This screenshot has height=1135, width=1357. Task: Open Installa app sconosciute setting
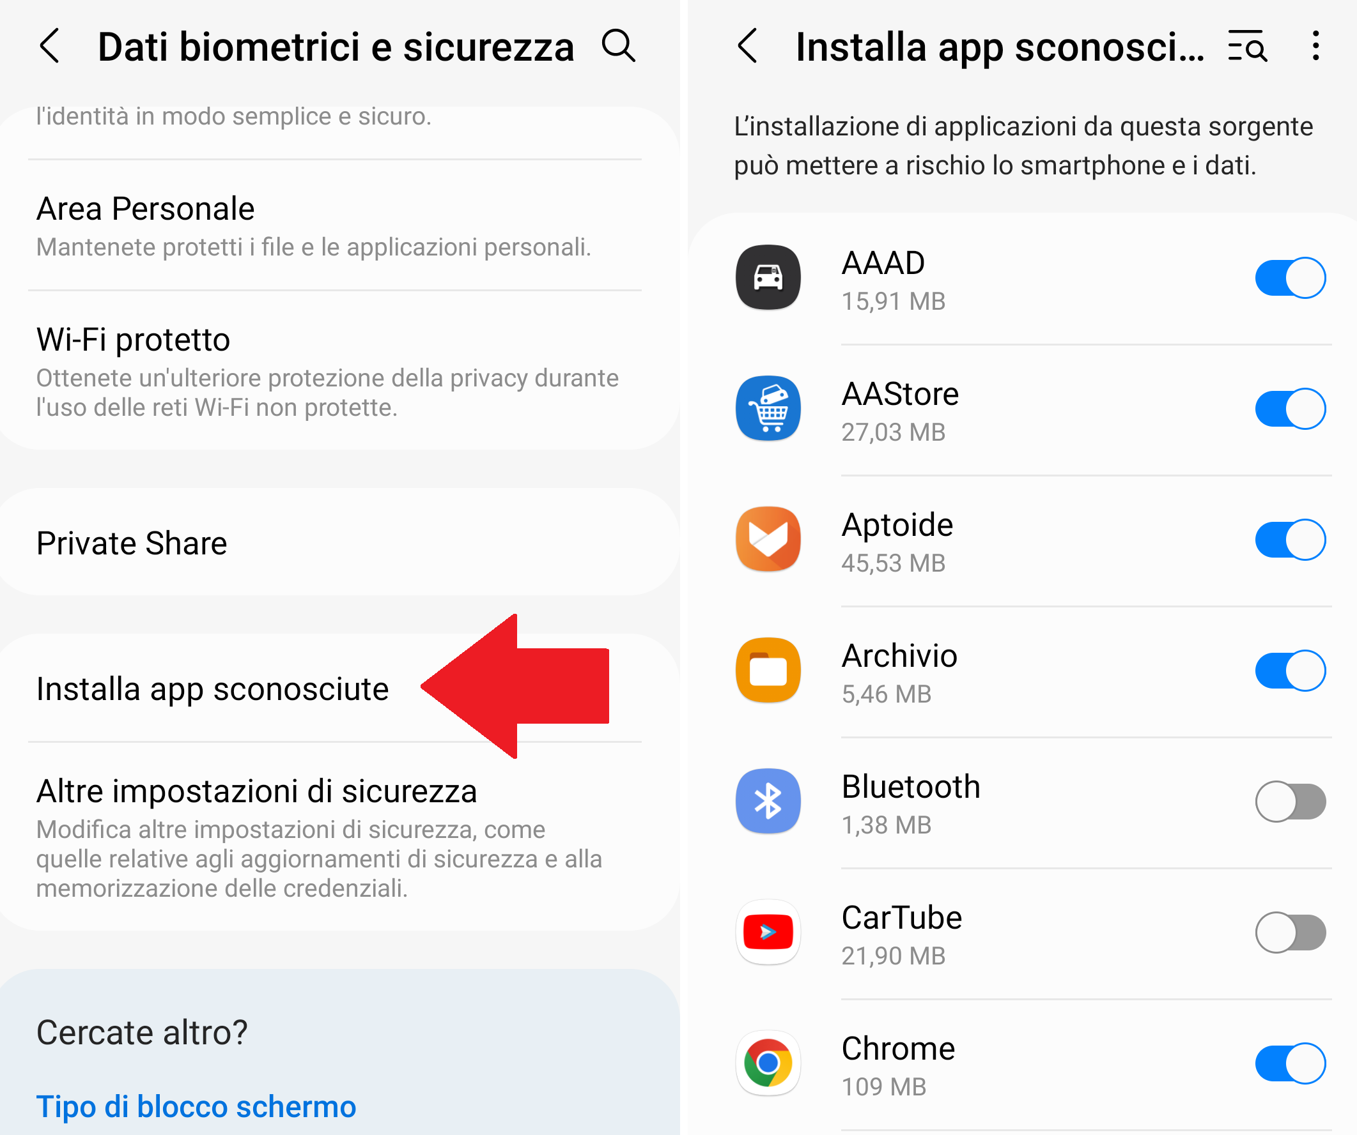pyautogui.click(x=213, y=689)
